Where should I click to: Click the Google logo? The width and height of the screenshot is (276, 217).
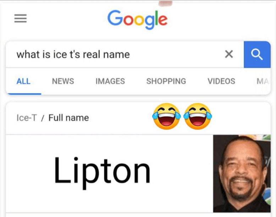click(138, 20)
